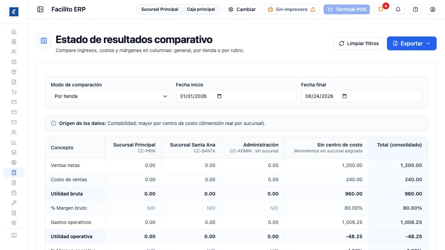Click the Total (consolidado) column header
The width and height of the screenshot is (445, 250).
[x=398, y=148]
